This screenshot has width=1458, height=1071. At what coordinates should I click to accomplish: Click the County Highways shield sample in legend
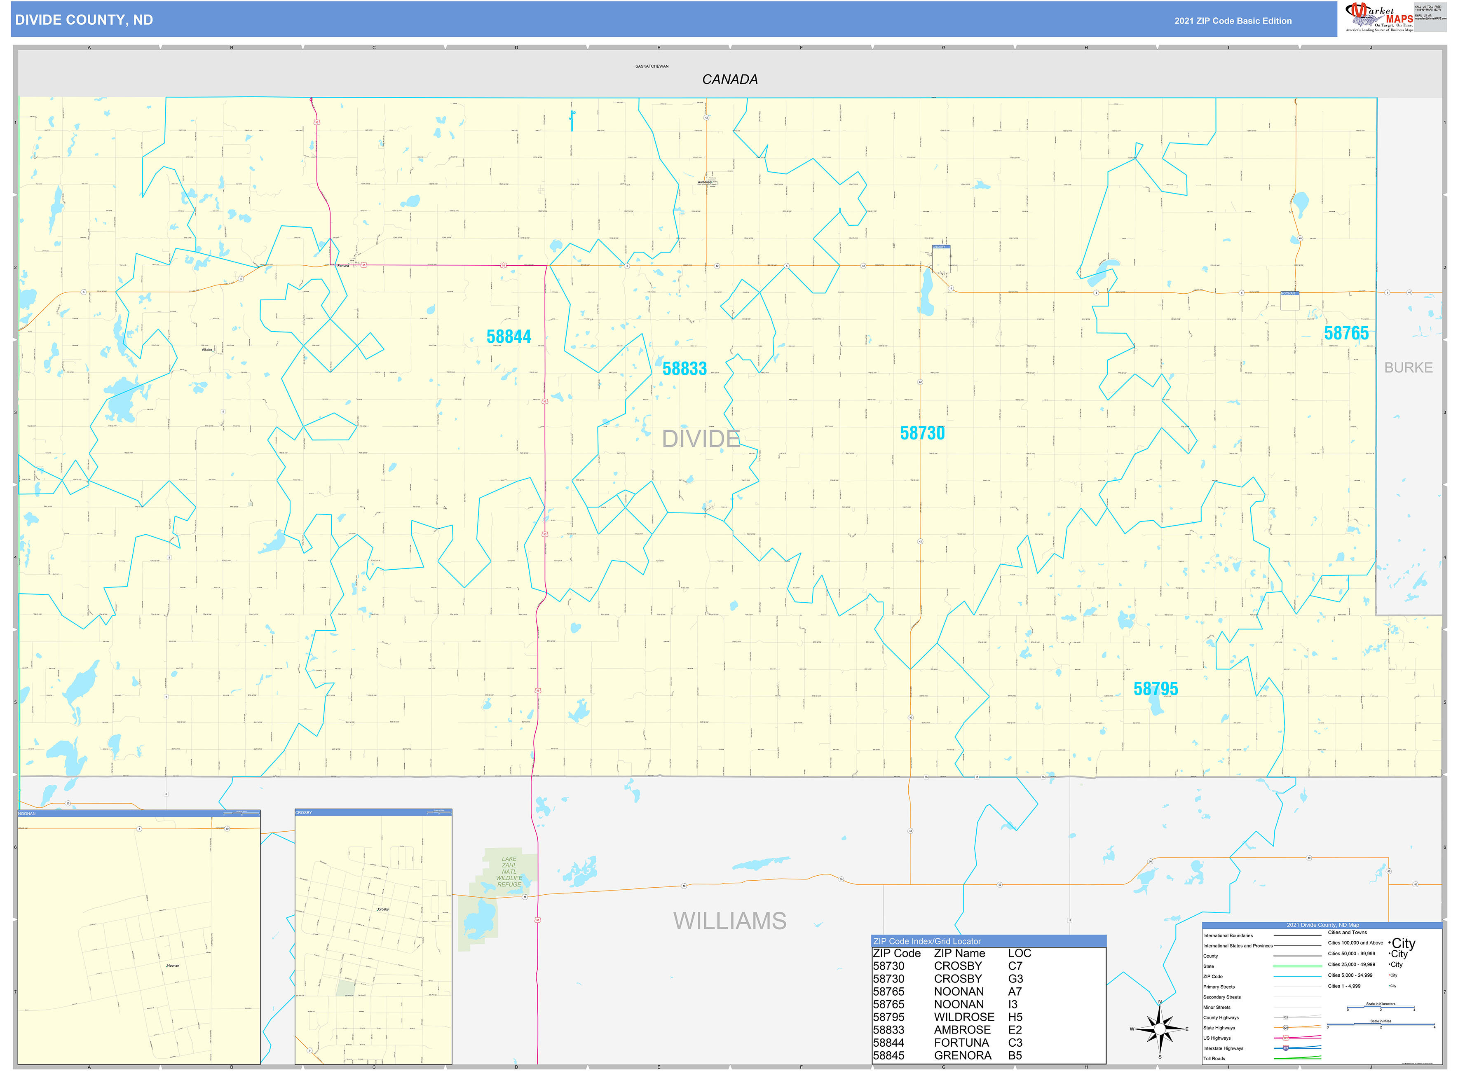coord(1286,1017)
